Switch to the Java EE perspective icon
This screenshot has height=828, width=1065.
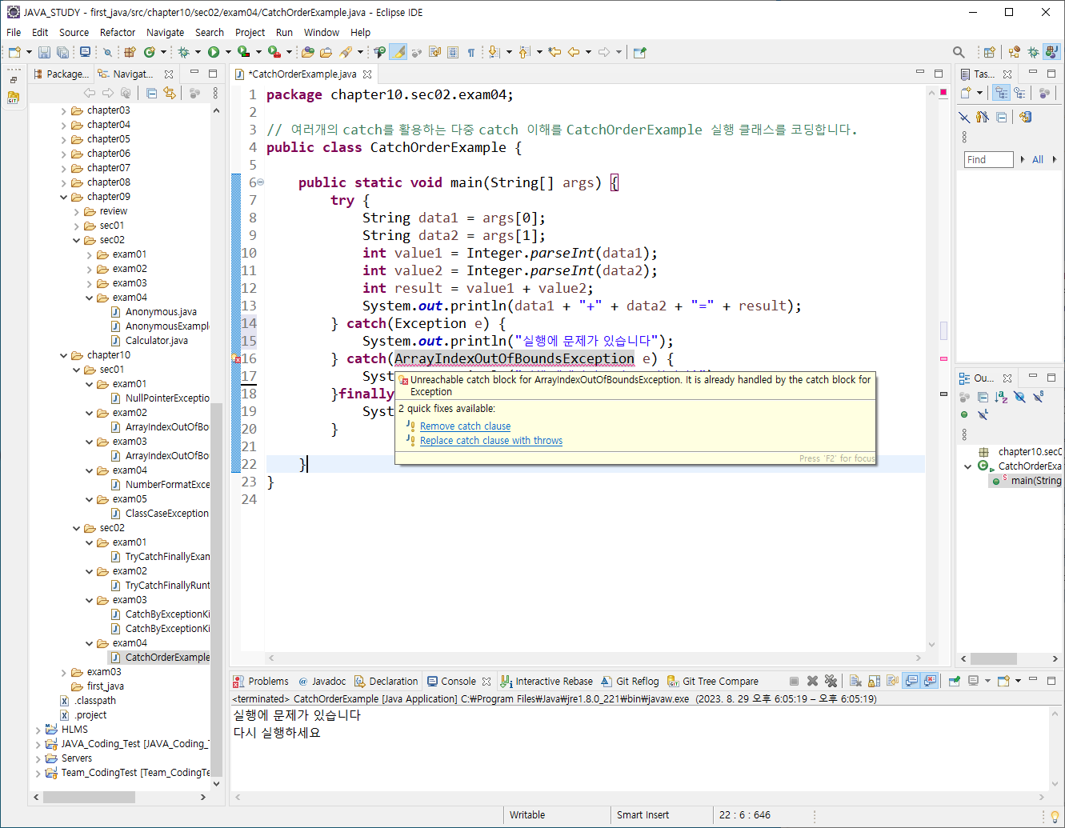(1015, 52)
